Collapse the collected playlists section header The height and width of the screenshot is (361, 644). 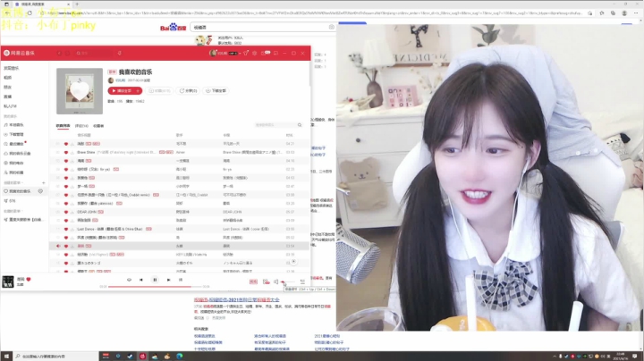(x=13, y=211)
